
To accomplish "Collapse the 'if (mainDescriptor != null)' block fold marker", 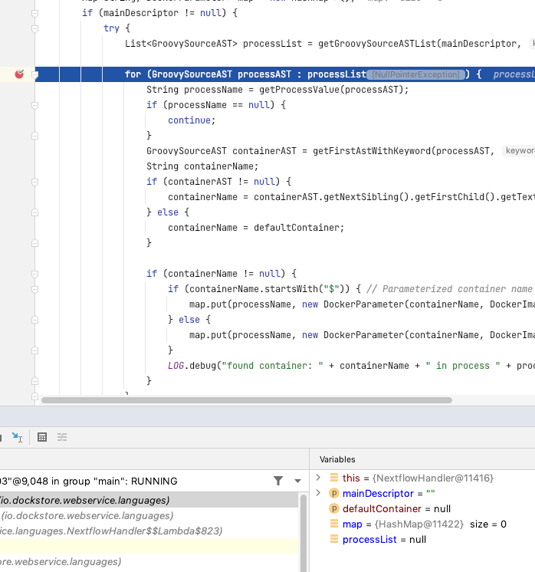I will 35,13.
